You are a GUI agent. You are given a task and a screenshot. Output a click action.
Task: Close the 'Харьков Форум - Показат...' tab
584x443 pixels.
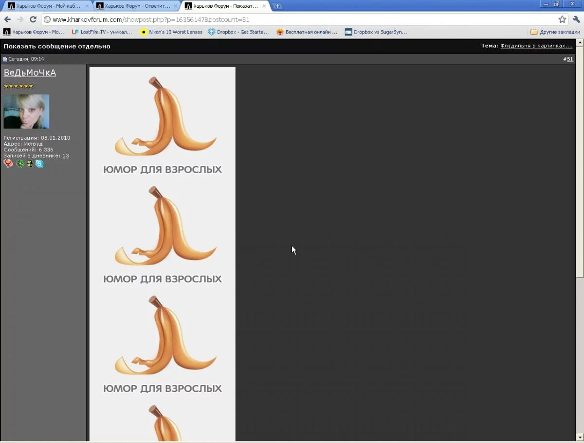point(264,6)
